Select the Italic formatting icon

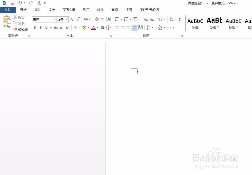coord(40,28)
